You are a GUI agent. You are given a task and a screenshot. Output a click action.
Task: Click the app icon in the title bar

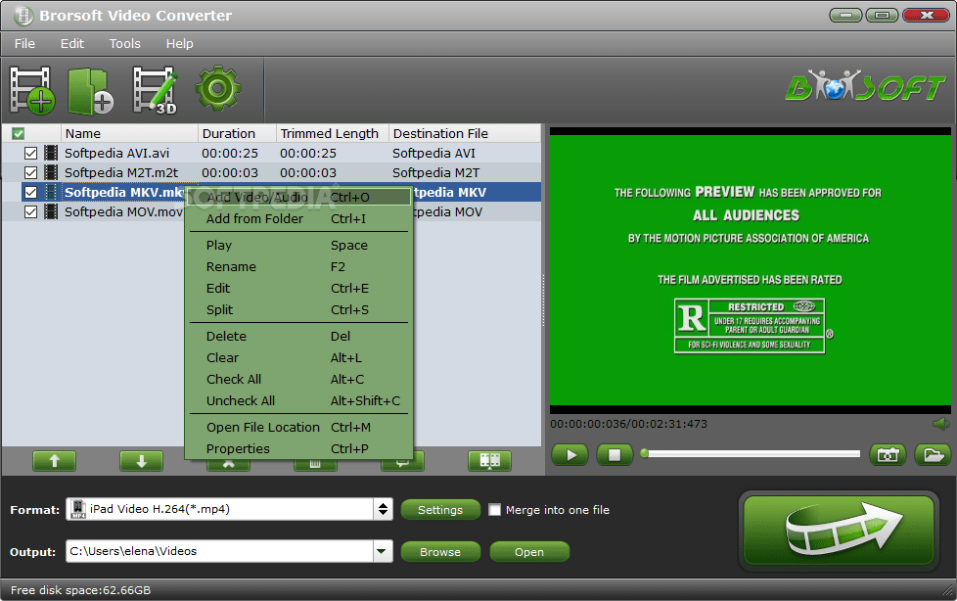click(23, 16)
